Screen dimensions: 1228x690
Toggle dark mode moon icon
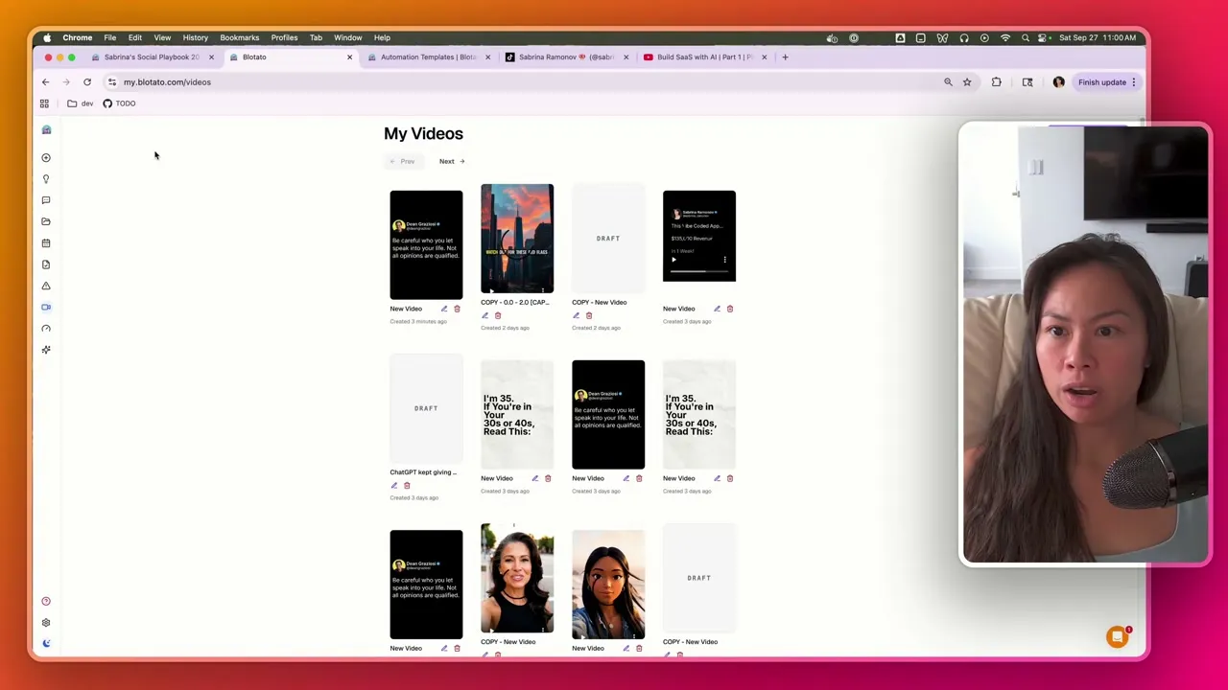[x=46, y=643]
